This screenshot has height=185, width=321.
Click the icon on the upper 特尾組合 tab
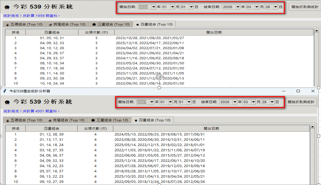tap(50, 24)
